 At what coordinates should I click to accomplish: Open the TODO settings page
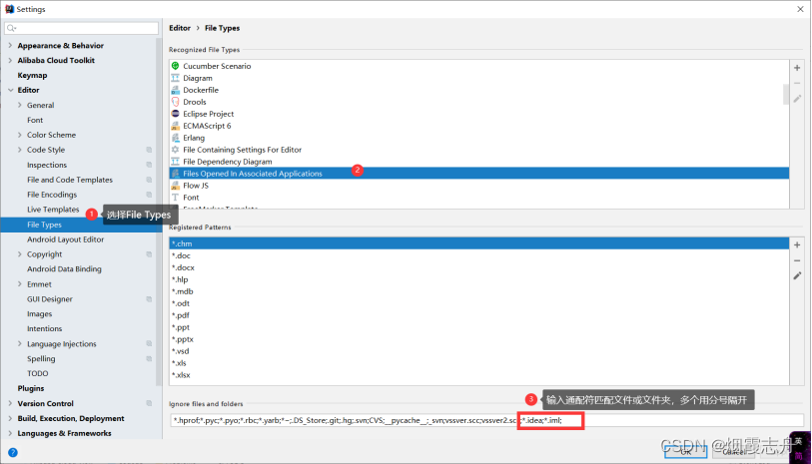37,373
